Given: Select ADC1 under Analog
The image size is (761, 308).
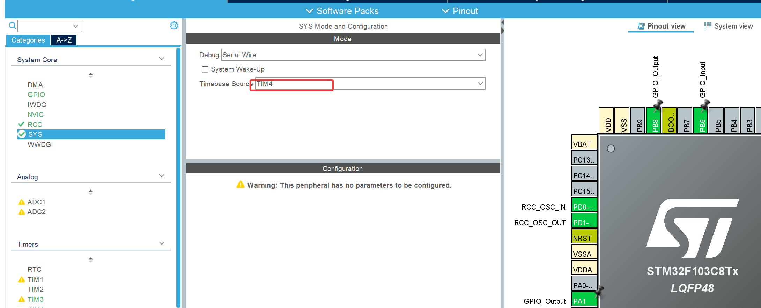Looking at the screenshot, I should click(36, 202).
